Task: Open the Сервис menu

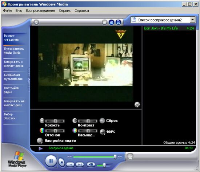Action: [x=65, y=11]
